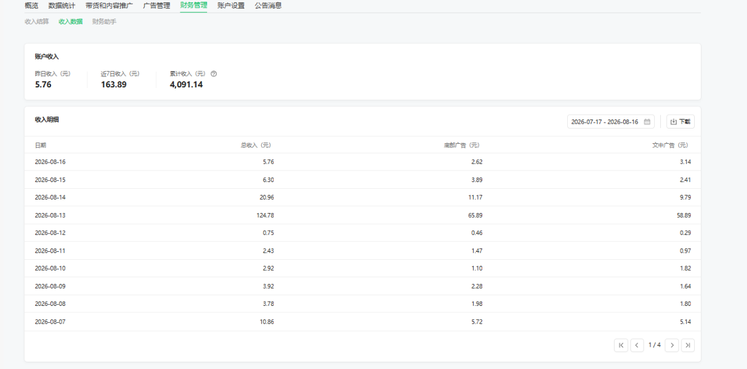Click the 2026-08-13 income row
The width and height of the screenshot is (747, 369).
pos(363,215)
